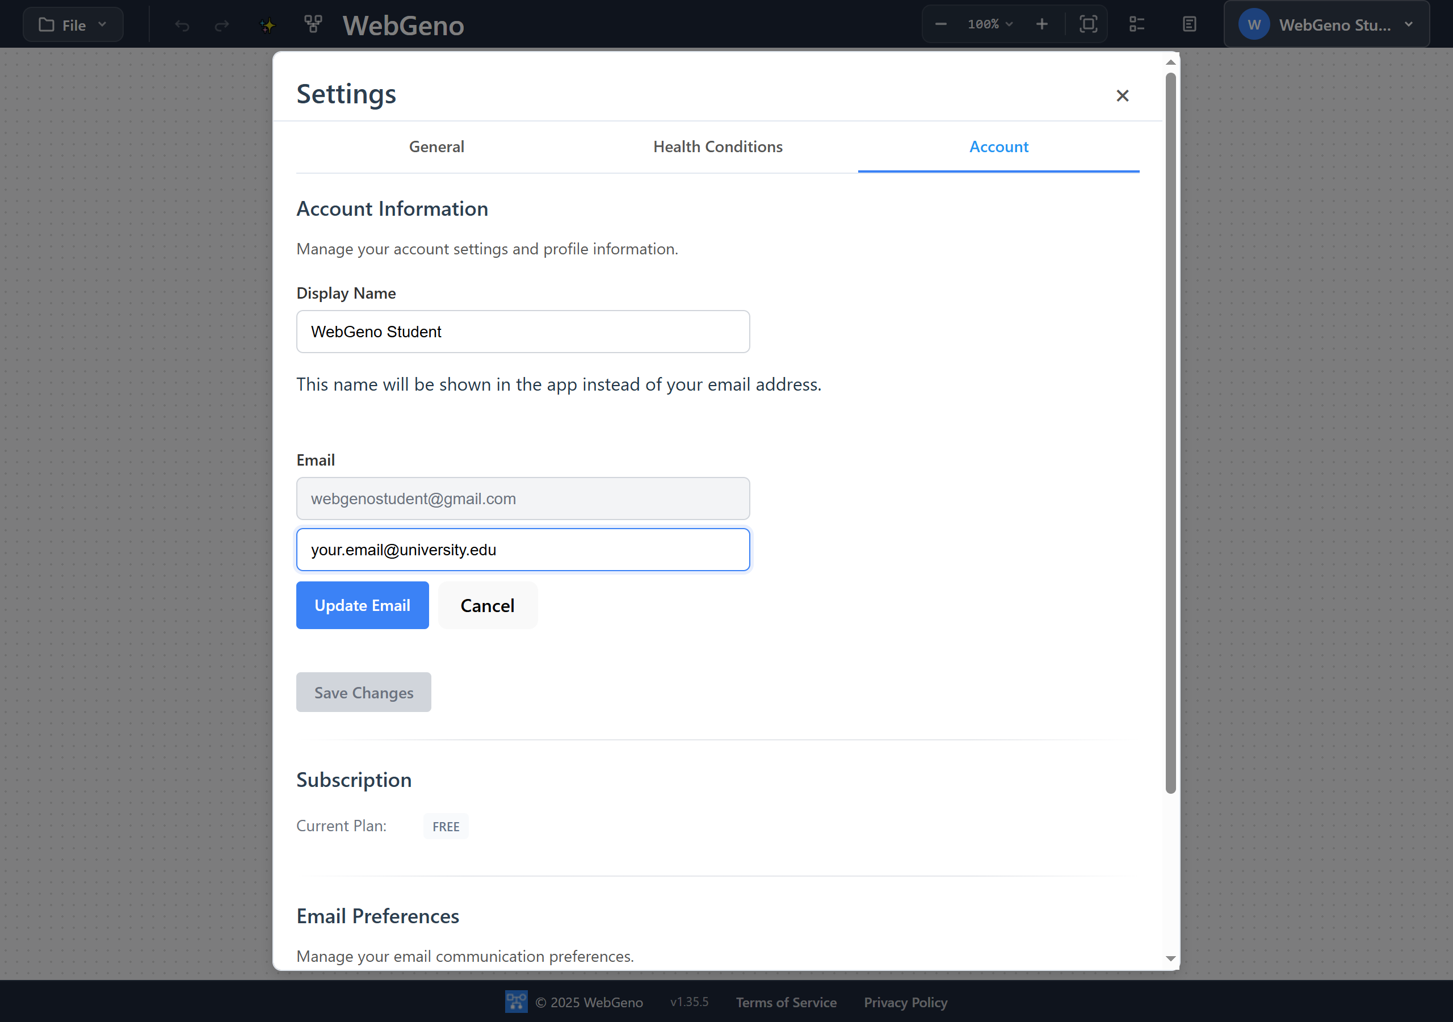The height and width of the screenshot is (1022, 1453).
Task: Zoom out with the minus icon
Action: [x=940, y=24]
